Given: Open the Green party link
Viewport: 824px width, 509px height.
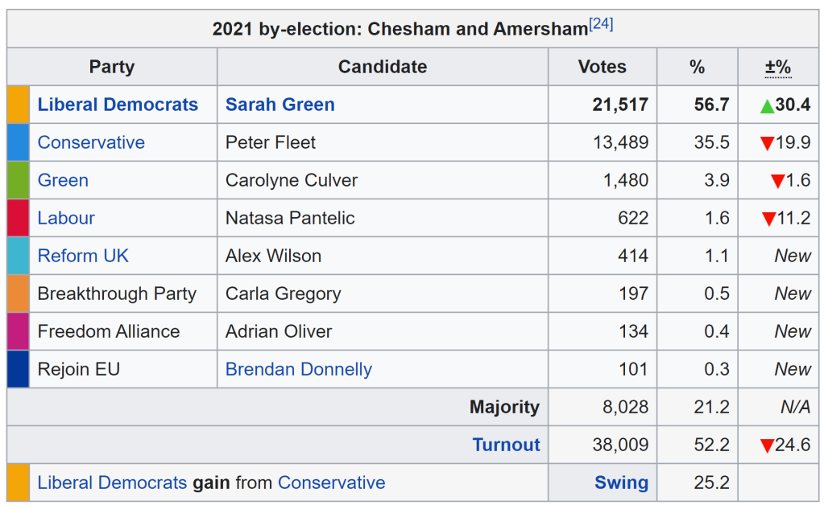Looking at the screenshot, I should coord(63,180).
